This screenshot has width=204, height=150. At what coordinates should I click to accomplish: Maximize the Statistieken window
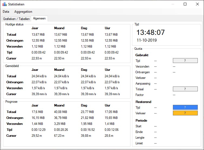pyautogui.click(x=185, y=4)
